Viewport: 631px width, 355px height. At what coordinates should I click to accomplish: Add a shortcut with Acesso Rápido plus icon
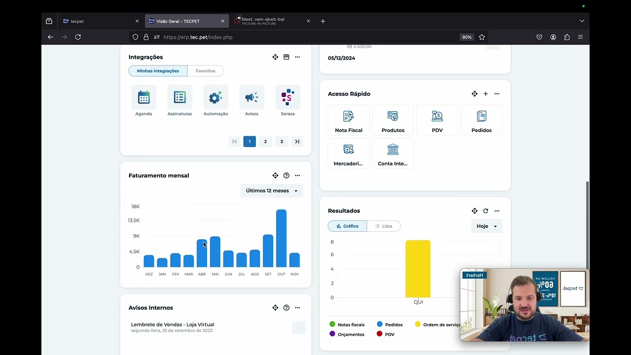[x=486, y=94]
